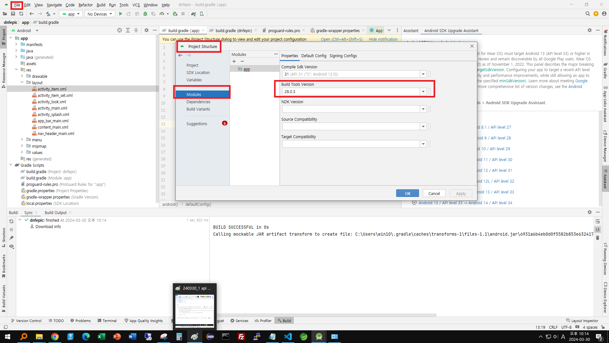Screen dimensions: 609x343
Task: Click Hide notification link
Action: point(383,39)
